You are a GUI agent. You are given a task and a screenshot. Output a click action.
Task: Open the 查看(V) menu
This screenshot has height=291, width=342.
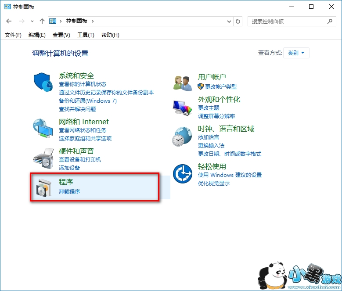[61, 35]
